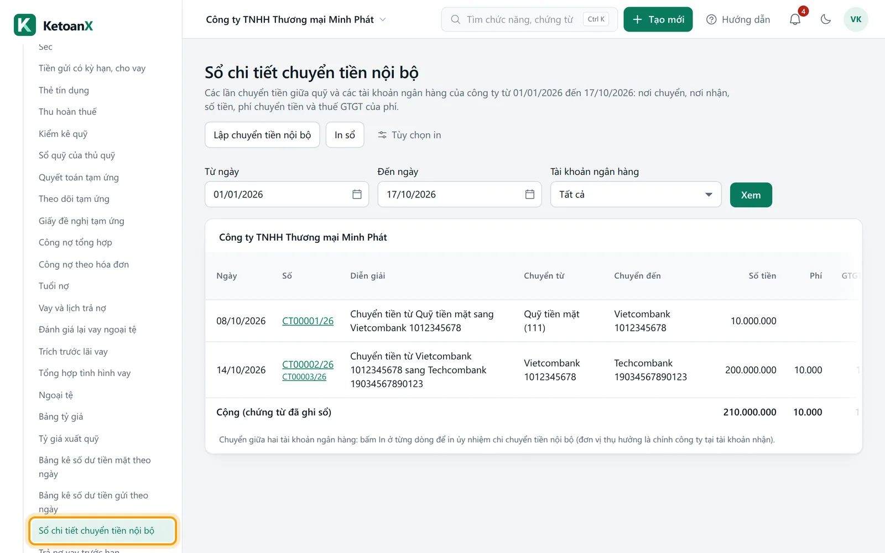The image size is (885, 553).
Task: Open the notifications bell
Action: [795, 19]
